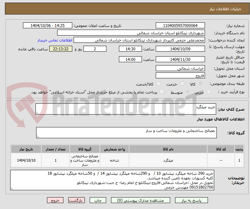Click the price validity date 1404/11/30
Viewport: 250px width, 209px height.
pos(180,60)
